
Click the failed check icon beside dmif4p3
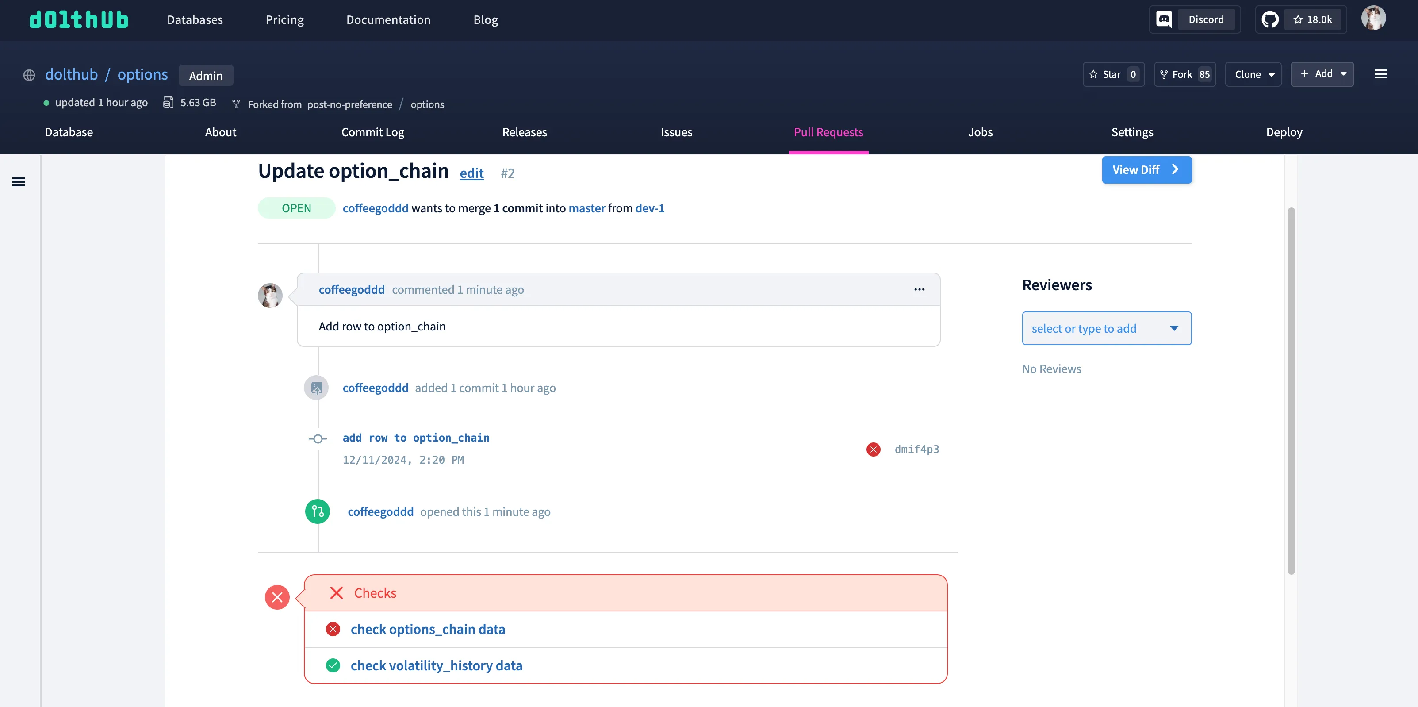tap(874, 450)
